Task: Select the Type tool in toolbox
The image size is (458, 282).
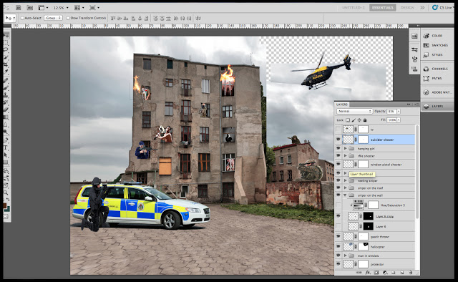Action: pyautogui.click(x=6, y=147)
